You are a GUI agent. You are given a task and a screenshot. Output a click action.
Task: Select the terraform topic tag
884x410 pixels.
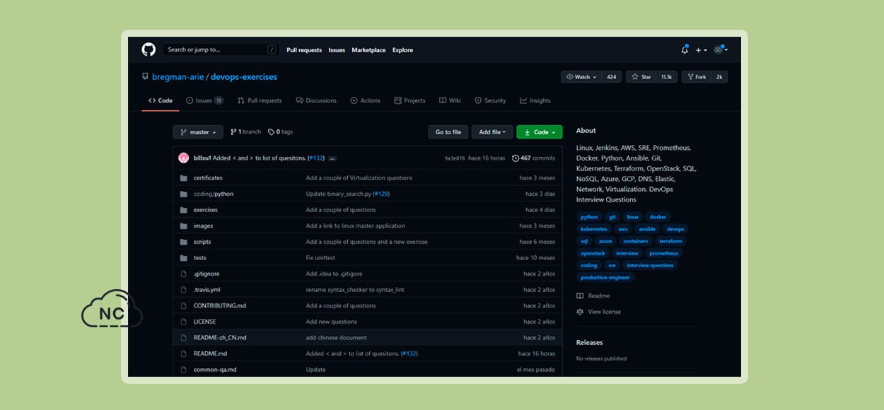pos(670,241)
